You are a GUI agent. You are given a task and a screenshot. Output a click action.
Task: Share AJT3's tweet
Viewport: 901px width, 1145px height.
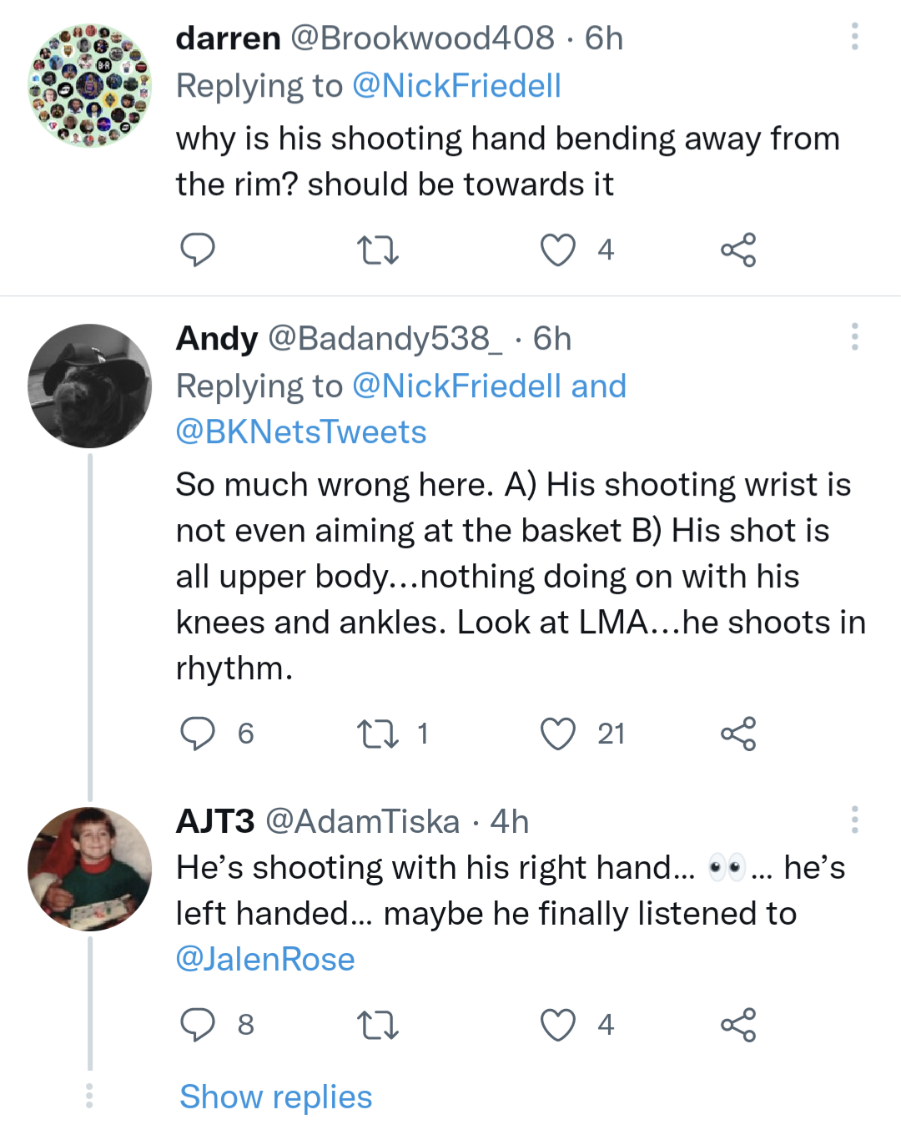(738, 1025)
